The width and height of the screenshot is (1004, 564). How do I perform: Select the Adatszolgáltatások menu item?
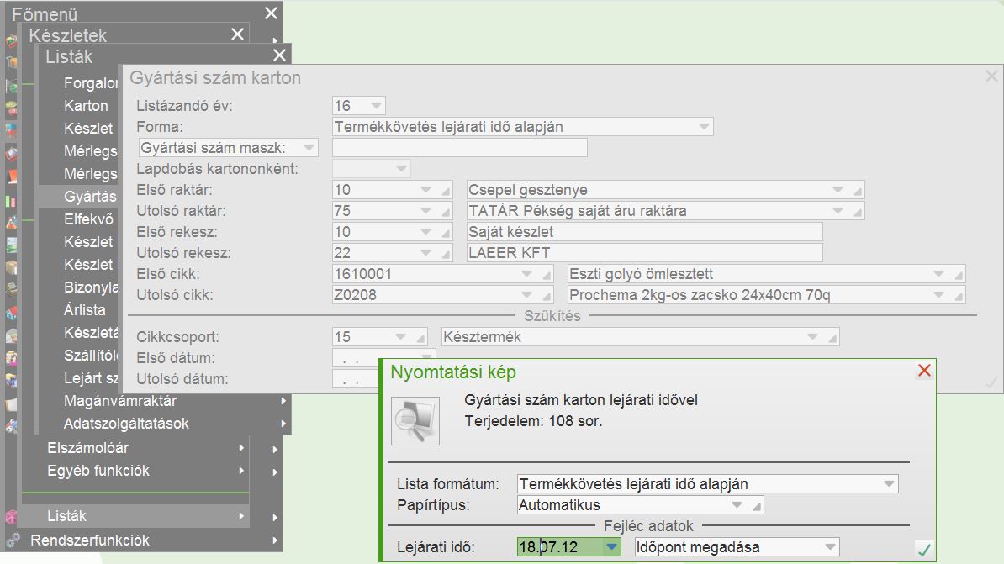pyautogui.click(x=126, y=424)
